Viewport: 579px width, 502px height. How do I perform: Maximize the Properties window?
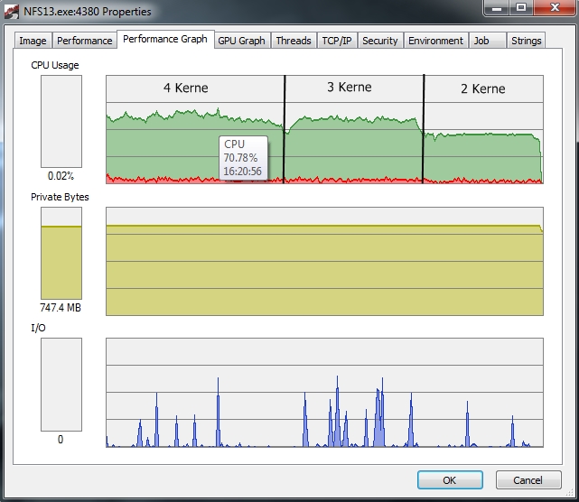click(521, 7)
